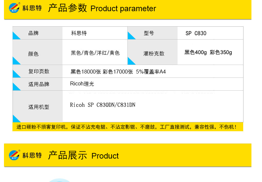Image resolution: width=262 pixels, height=182 pixels.
Task: Click the blue triangle in the 适用机型 cell
Action: [16, 119]
